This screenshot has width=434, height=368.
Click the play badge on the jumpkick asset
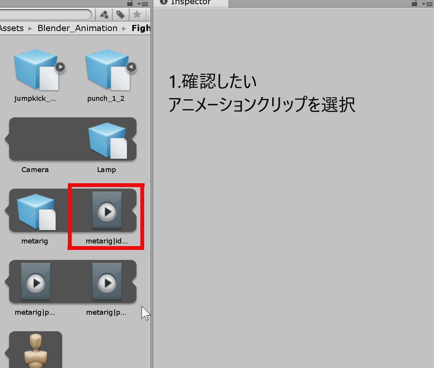pyautogui.click(x=60, y=67)
